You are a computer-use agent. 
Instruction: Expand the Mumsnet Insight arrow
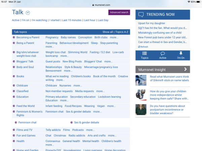click(186, 69)
